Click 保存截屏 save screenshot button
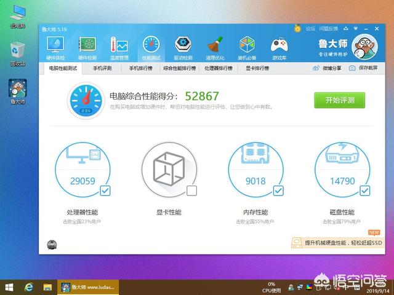This screenshot has height=295, width=394. pyautogui.click(x=363, y=68)
